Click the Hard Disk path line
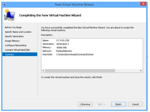 (68, 54)
